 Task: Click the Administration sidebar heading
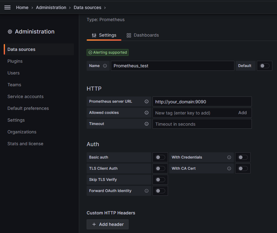(x=35, y=32)
